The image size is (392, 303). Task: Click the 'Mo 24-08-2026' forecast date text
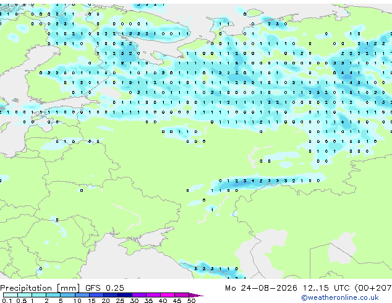(261, 288)
